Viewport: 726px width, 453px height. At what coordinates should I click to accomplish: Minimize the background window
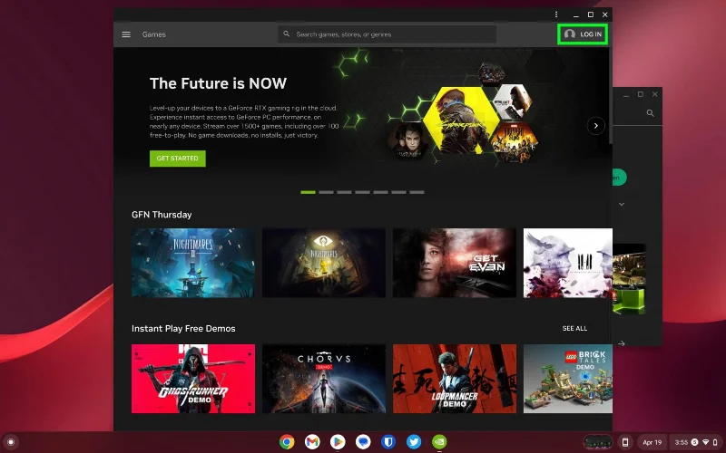pyautogui.click(x=626, y=95)
